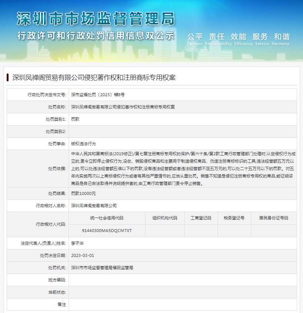The width and height of the screenshot is (303, 313).
Task: Click the empty 处罚类别2 value cell
Action: (x=182, y=131)
